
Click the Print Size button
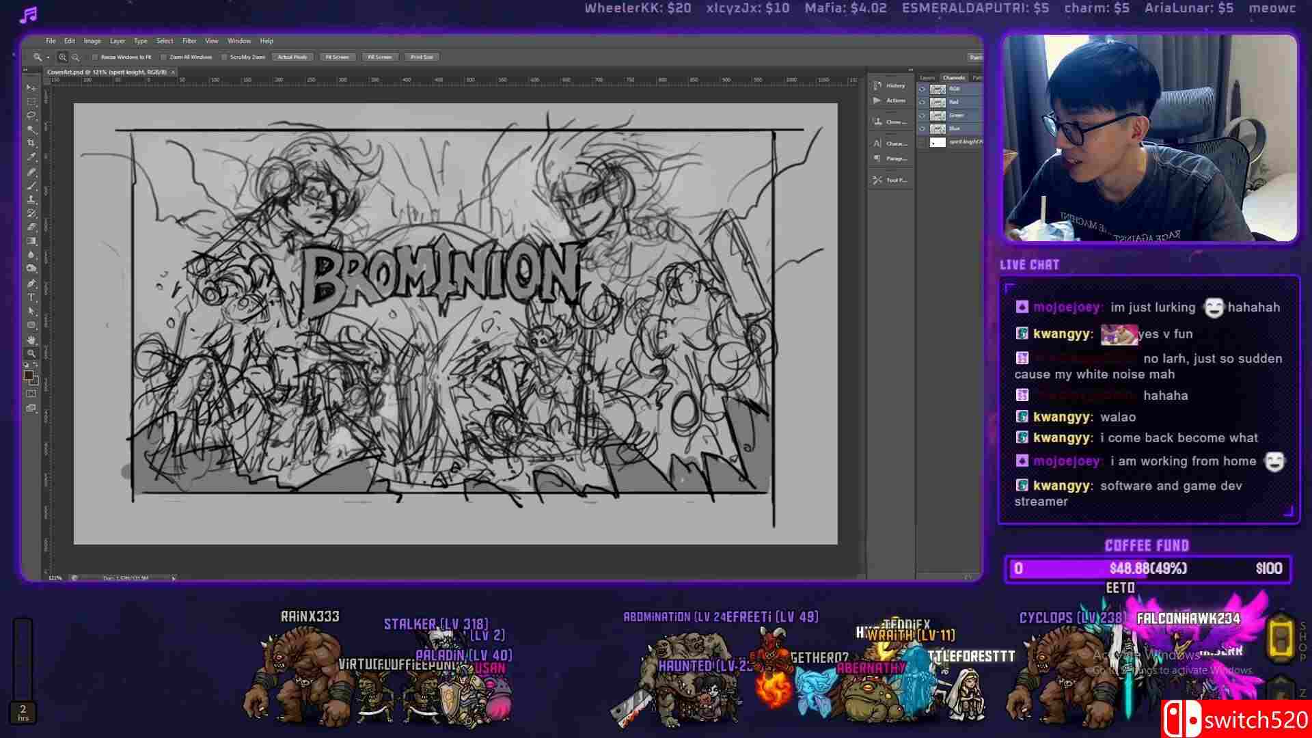pos(422,57)
